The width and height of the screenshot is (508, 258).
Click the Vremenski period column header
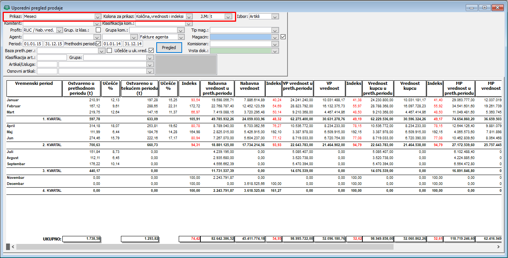[34, 88]
